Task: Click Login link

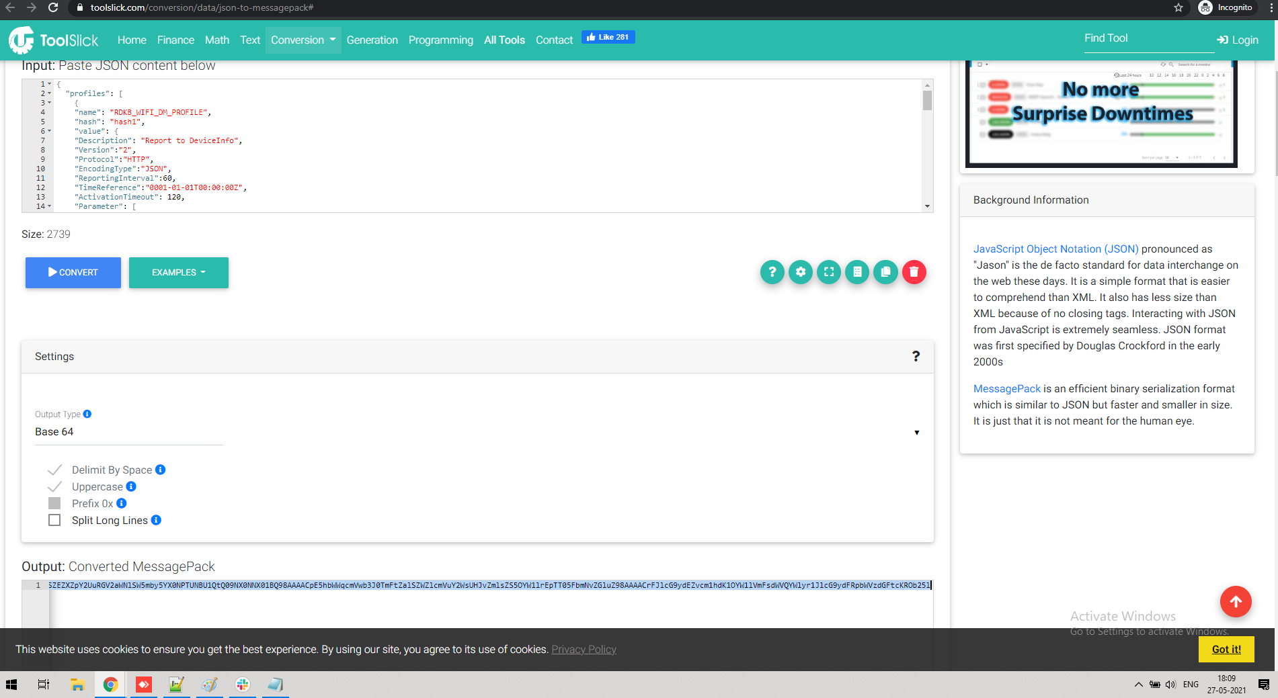Action: 1238,40
